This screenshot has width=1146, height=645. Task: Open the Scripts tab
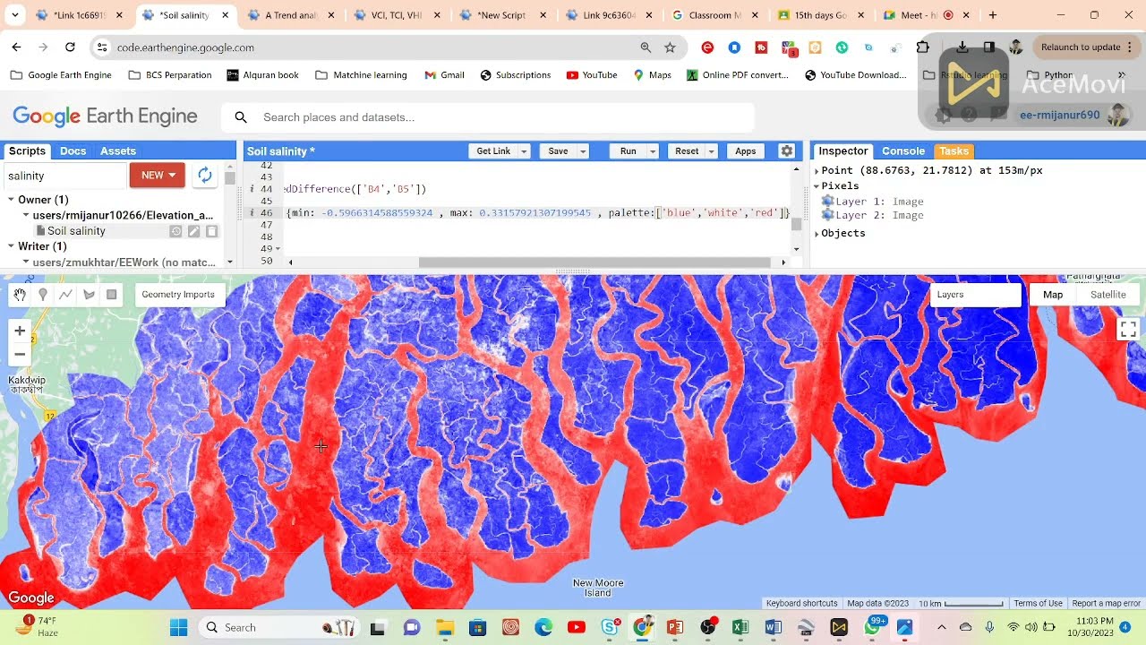[x=27, y=151]
